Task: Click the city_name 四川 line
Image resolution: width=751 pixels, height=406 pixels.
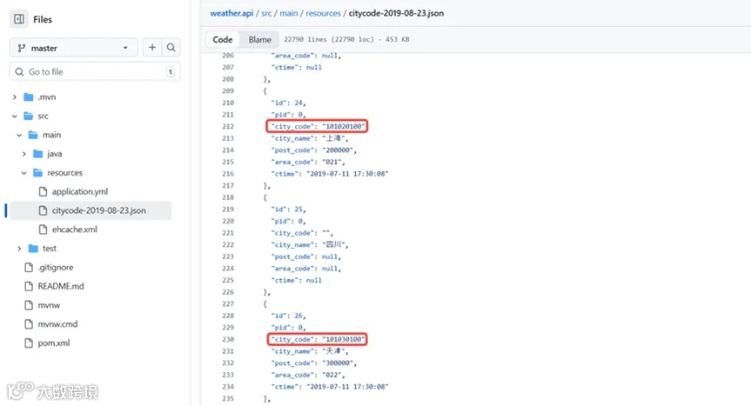Action: point(310,244)
